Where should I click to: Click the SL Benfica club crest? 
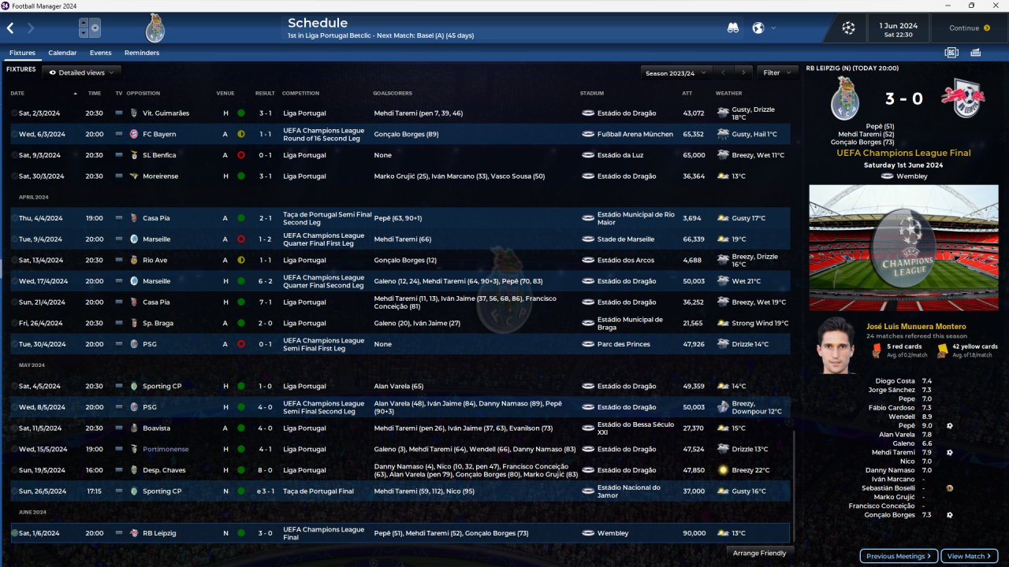coord(134,155)
